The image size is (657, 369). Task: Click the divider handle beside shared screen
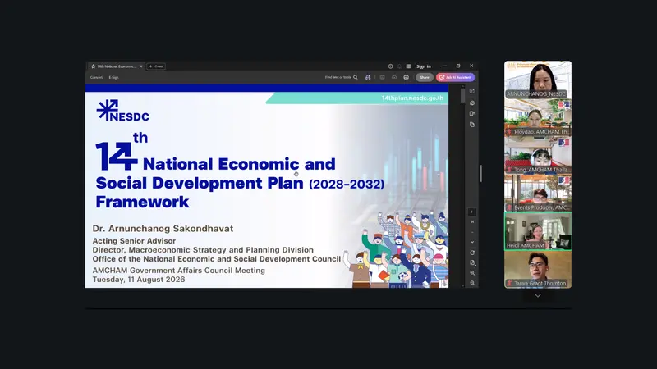pyautogui.click(x=481, y=173)
